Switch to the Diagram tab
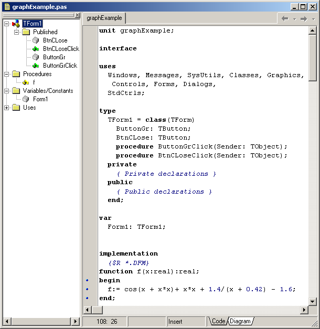Viewport: 320px width, 329px height. 240,321
